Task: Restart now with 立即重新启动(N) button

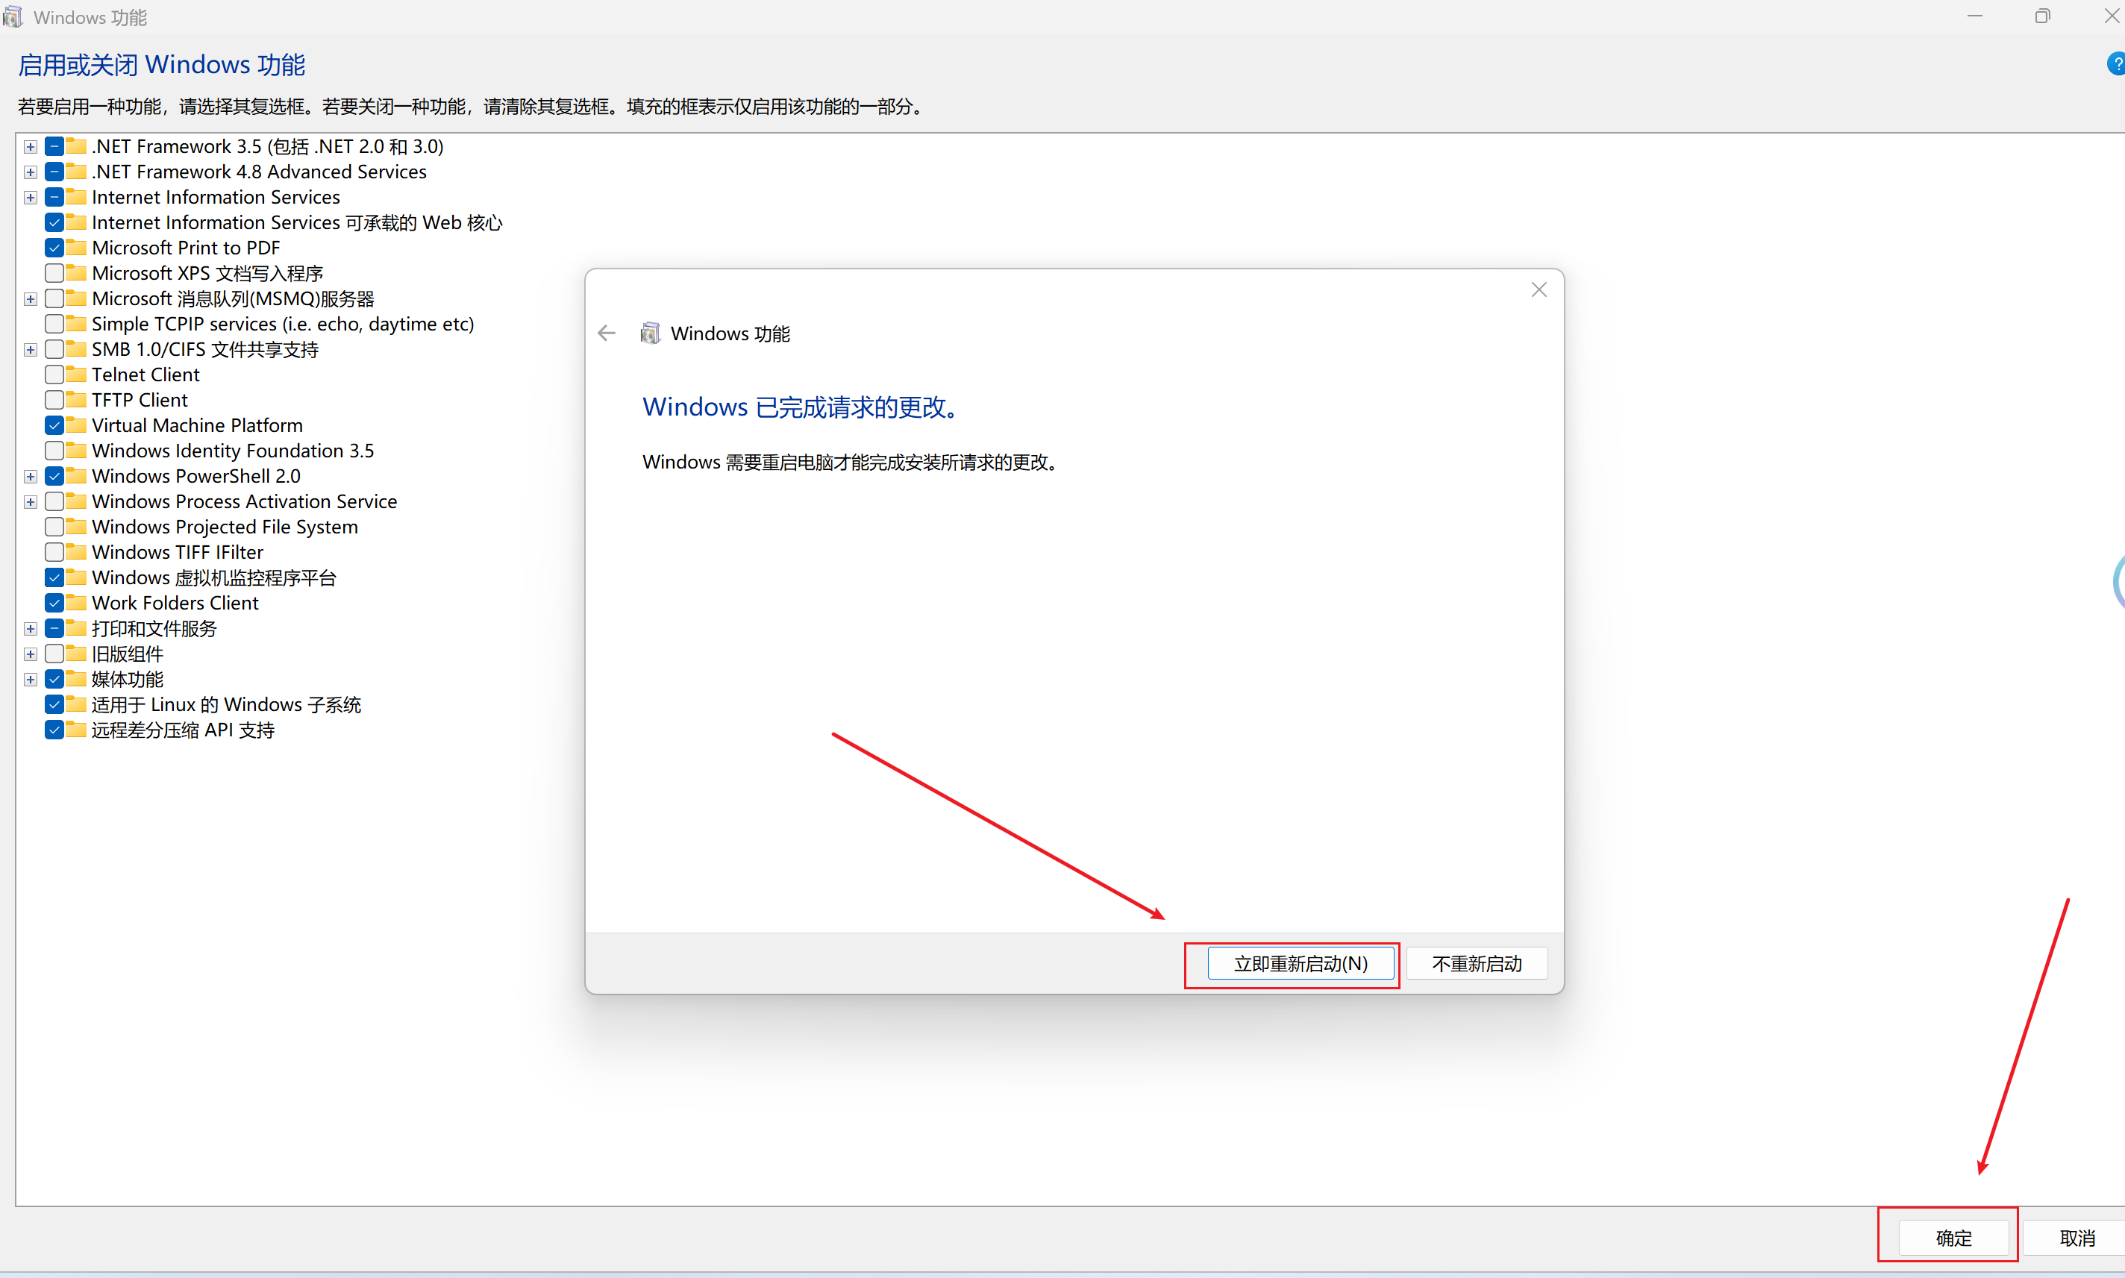Action: (1301, 964)
